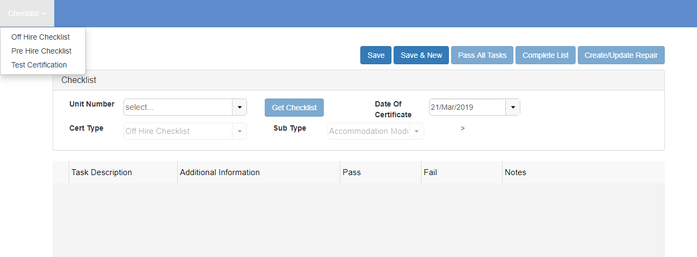Click the Pass column header
The width and height of the screenshot is (697, 257).
[352, 172]
